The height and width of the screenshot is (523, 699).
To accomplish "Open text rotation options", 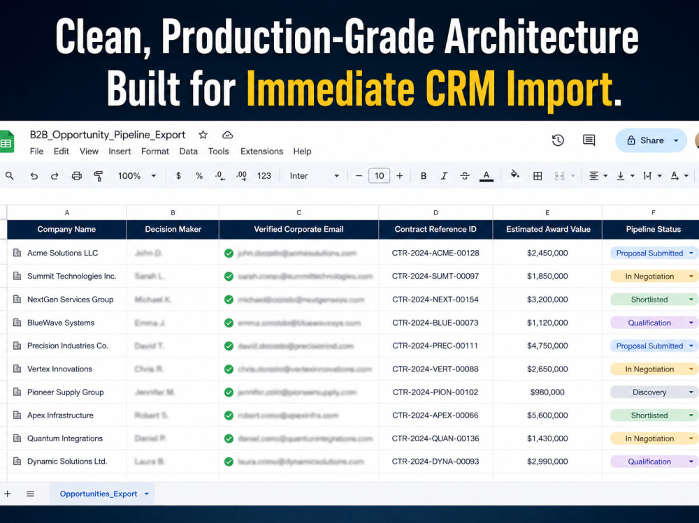I will coord(679,176).
